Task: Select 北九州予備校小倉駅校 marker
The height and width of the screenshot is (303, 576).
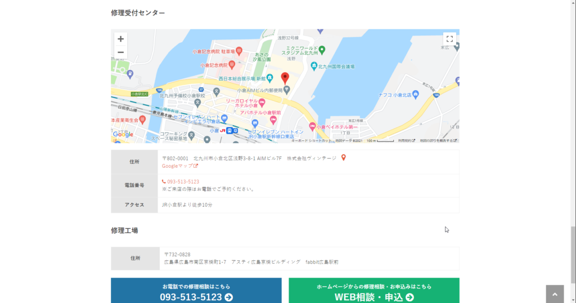Action: pyautogui.click(x=197, y=103)
